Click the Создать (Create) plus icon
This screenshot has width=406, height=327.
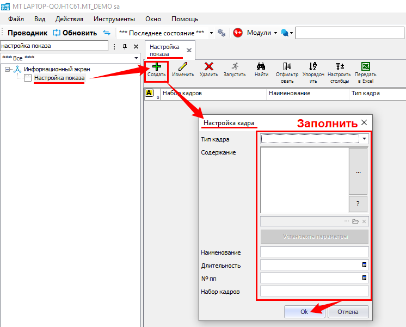pyautogui.click(x=157, y=67)
